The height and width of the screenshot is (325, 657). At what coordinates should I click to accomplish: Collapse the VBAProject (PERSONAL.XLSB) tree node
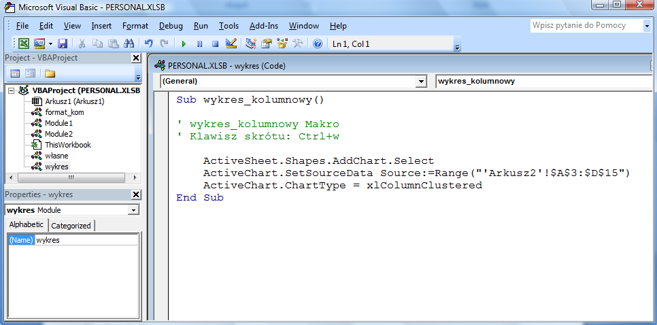pyautogui.click(x=11, y=90)
